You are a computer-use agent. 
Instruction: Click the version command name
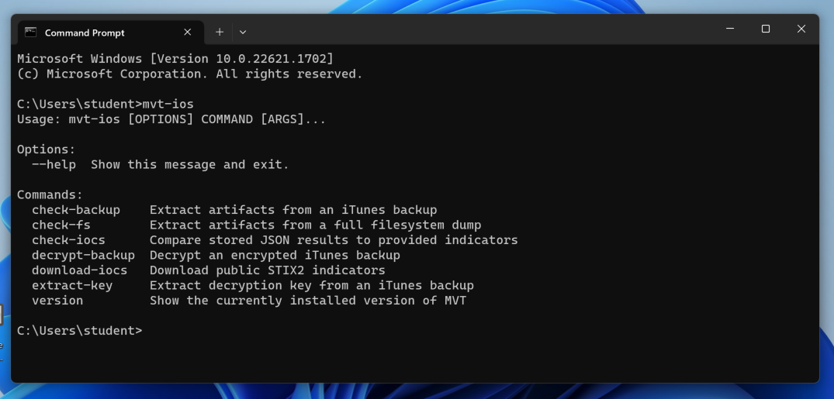tap(57, 301)
